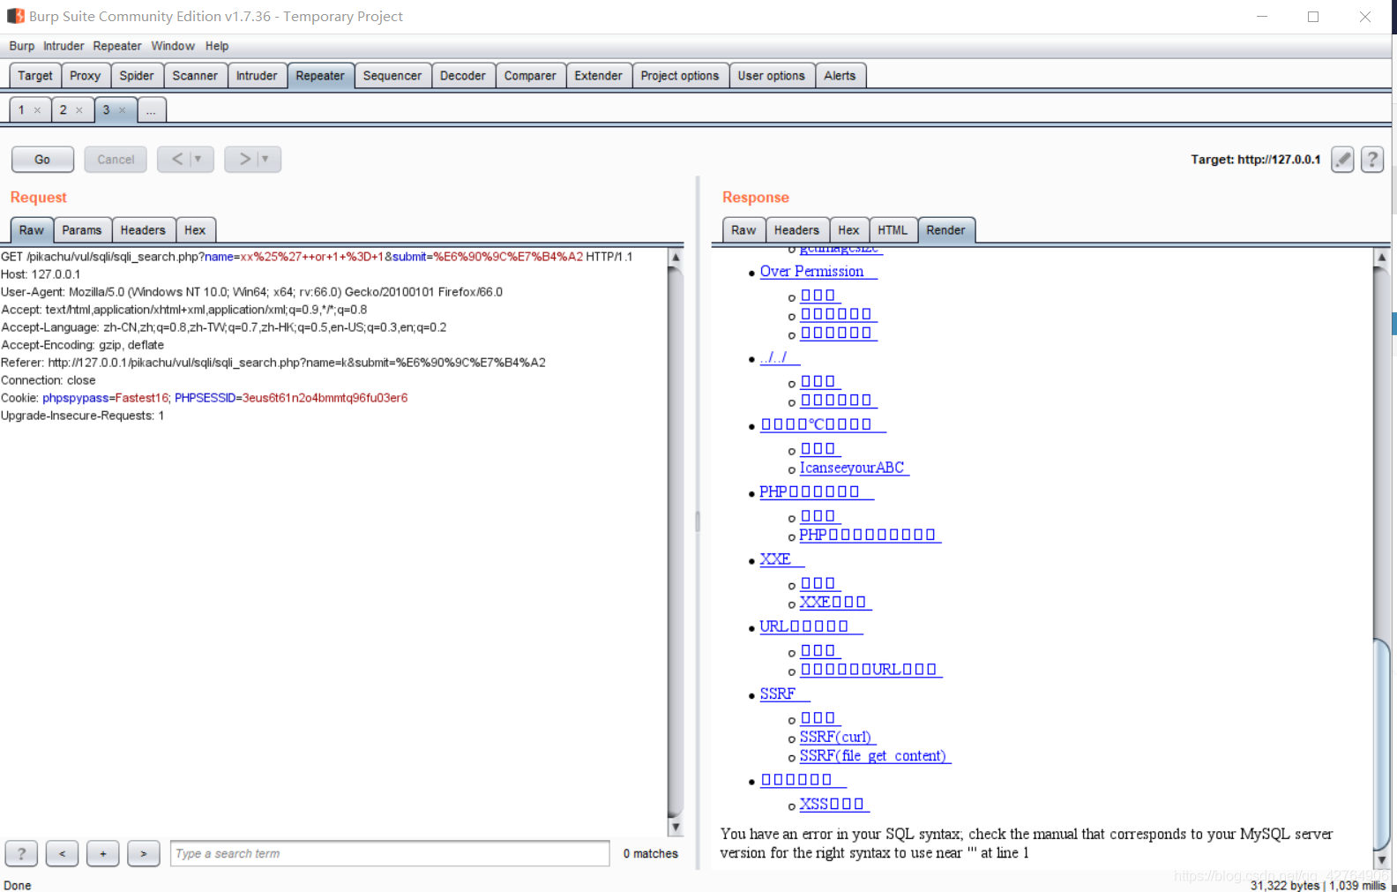Viewport: 1397px width, 892px height.
Task: Click the PHPSESSID cookie value
Action: pyautogui.click(x=325, y=398)
